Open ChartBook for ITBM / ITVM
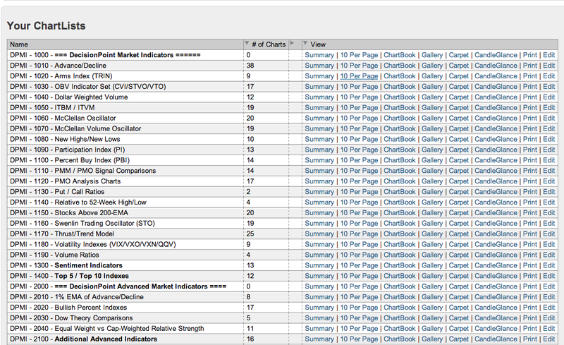The height and width of the screenshot is (345, 564). [x=400, y=107]
